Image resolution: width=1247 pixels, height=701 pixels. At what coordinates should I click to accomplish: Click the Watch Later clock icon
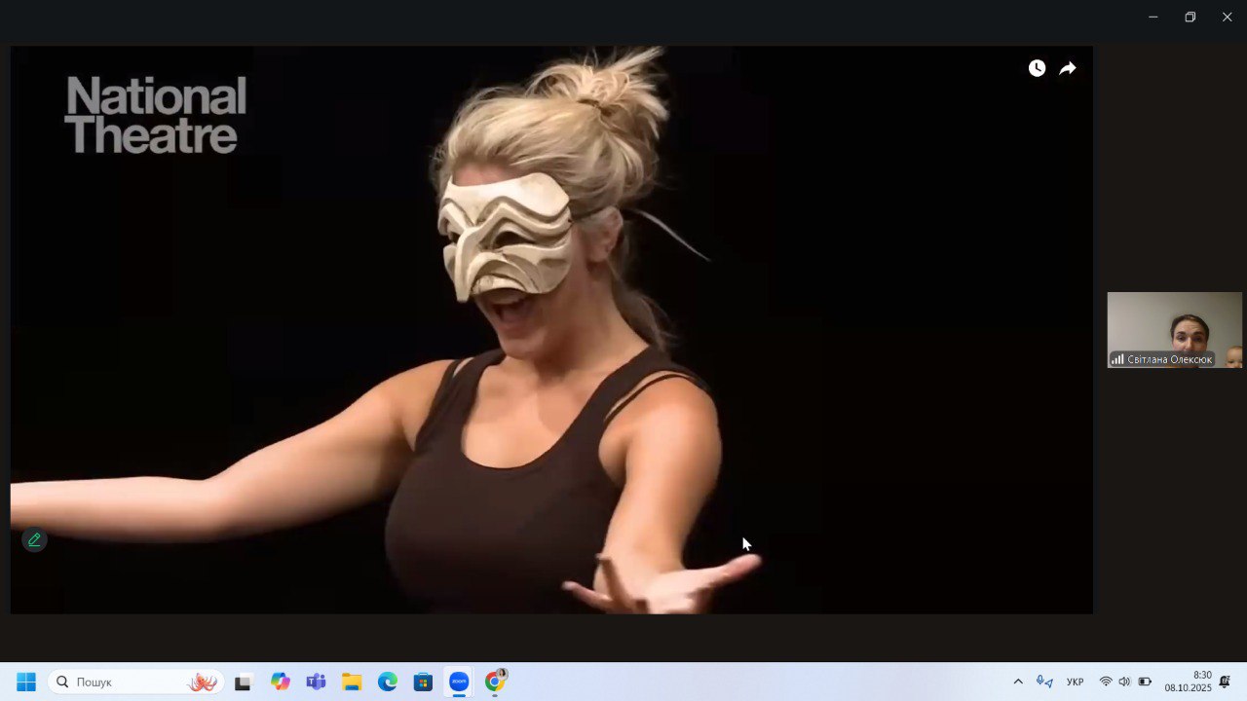(x=1037, y=68)
